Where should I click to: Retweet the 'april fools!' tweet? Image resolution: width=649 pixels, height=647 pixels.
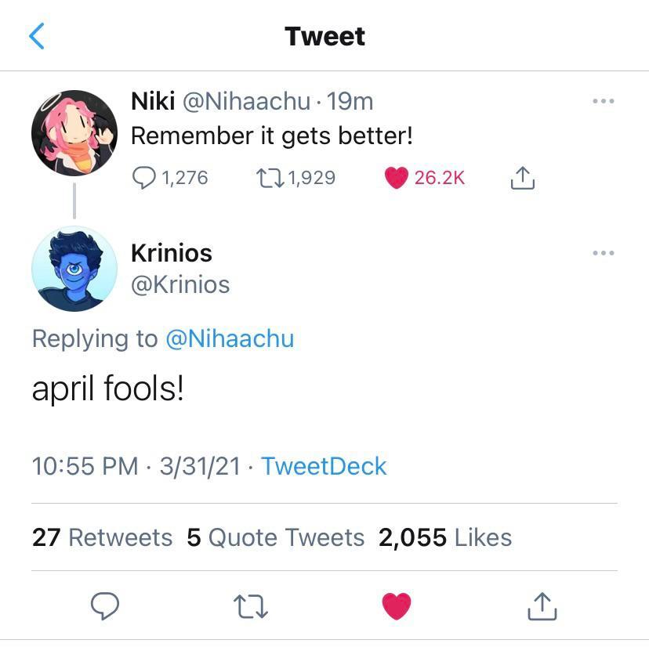(x=249, y=605)
